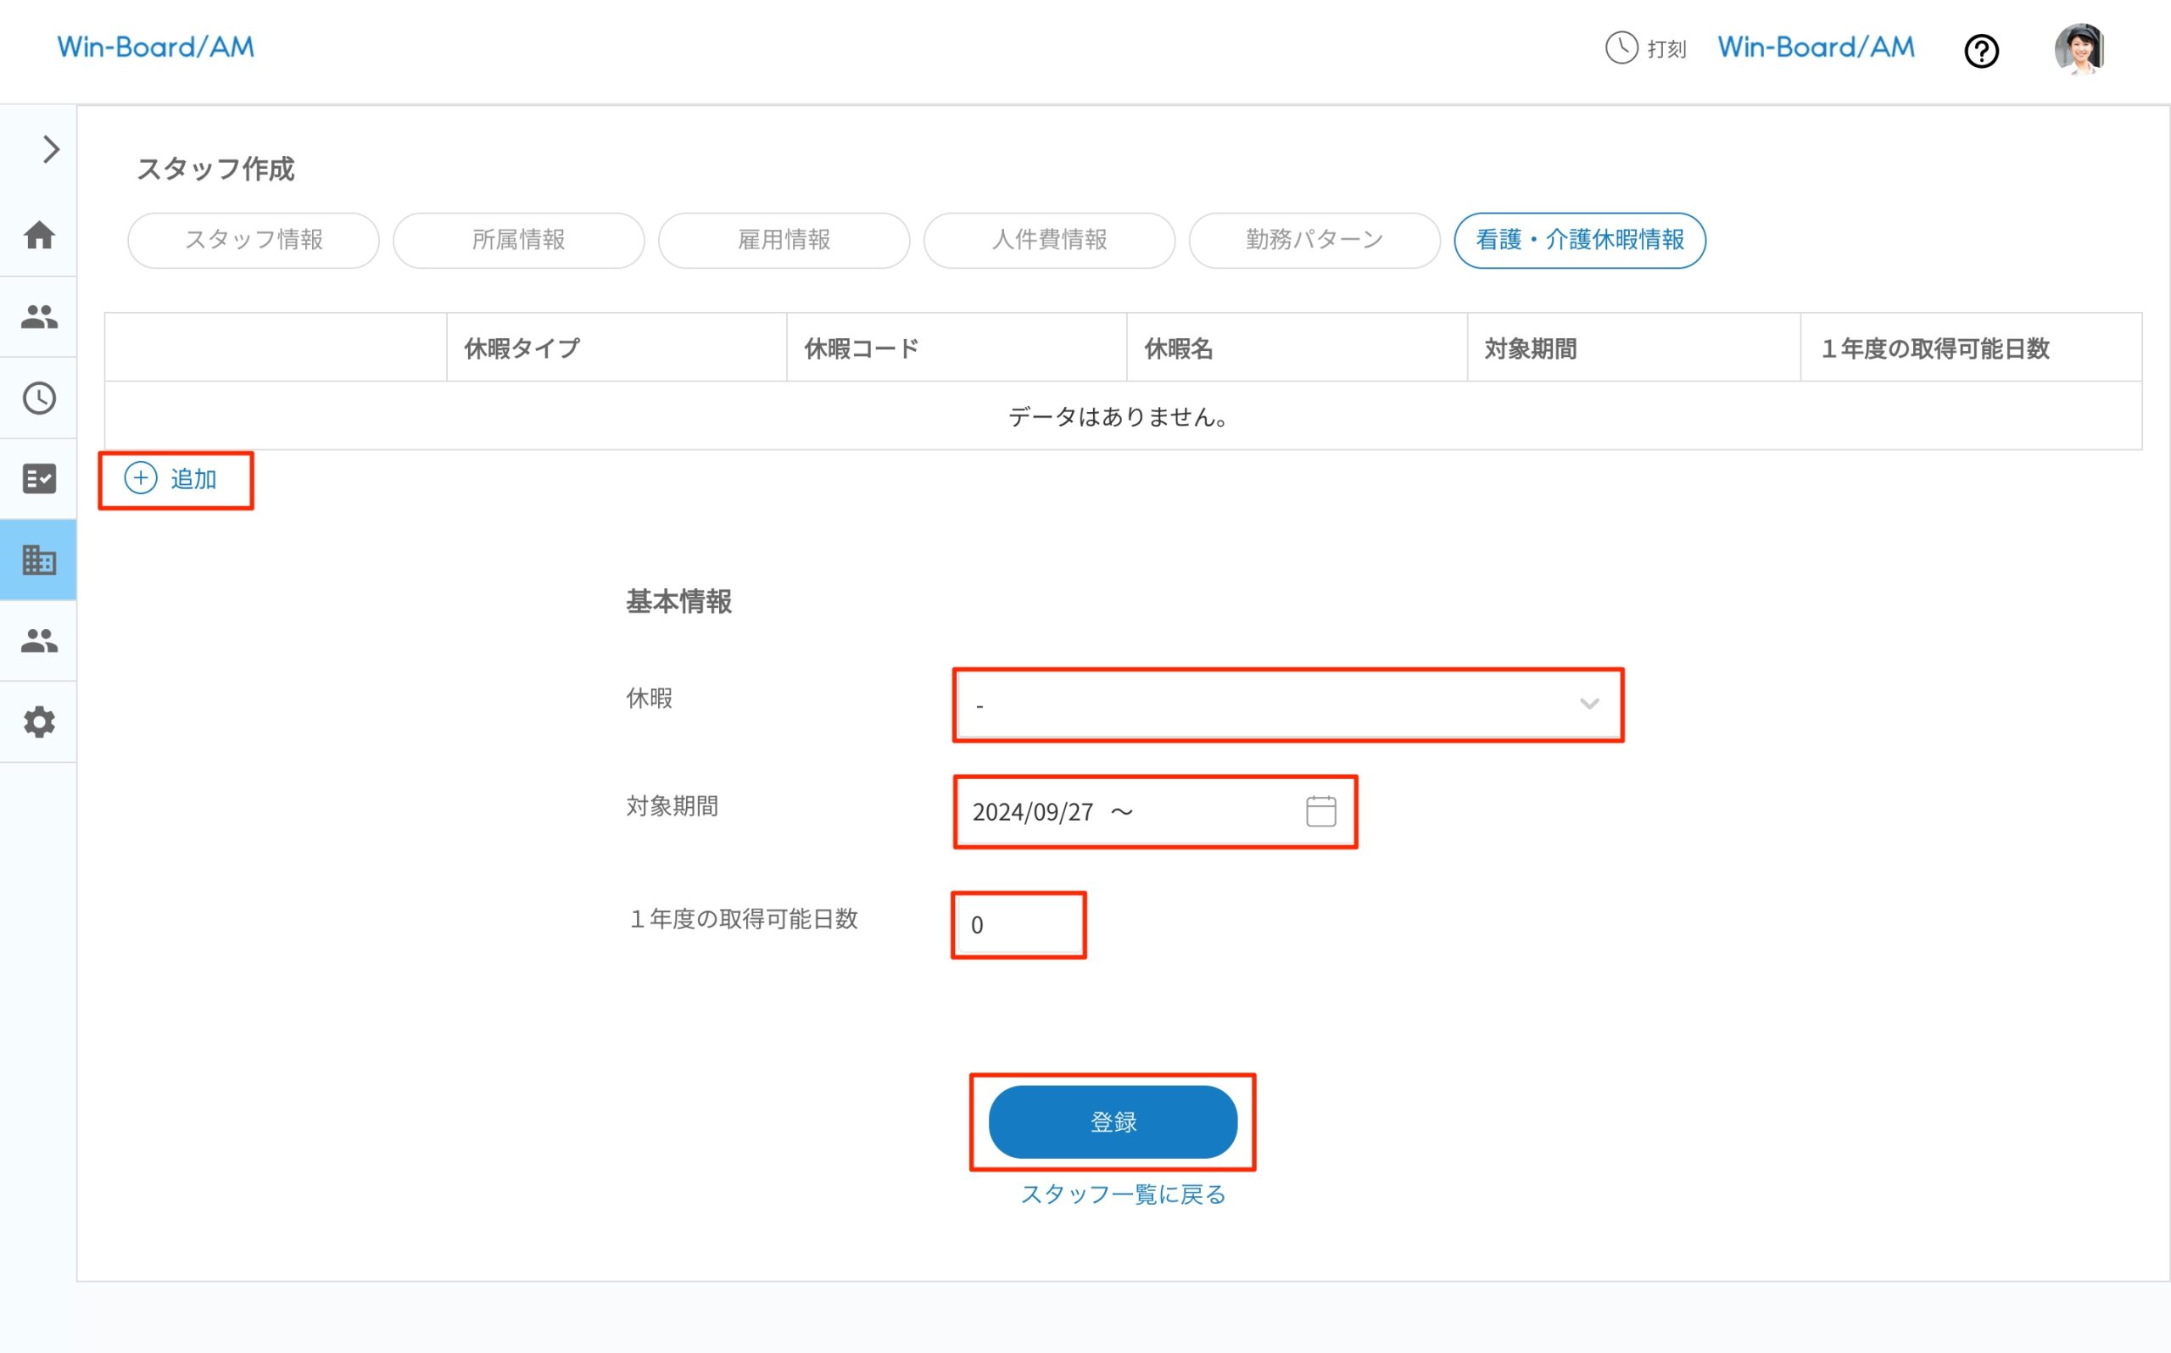Click the help question mark icon
Viewport: 2171px width, 1353px height.
pos(1982,51)
